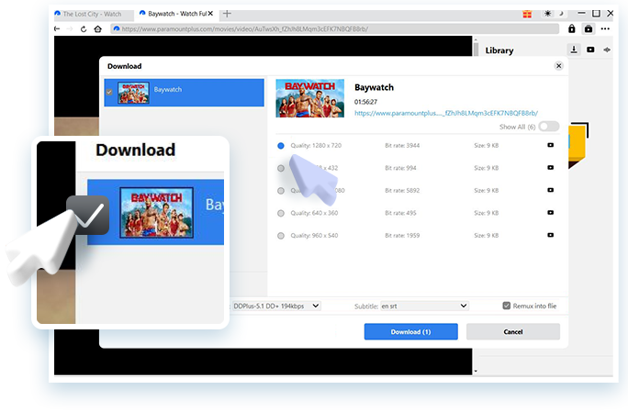Click video icon on bit rate 5892 row
Image resolution: width=628 pixels, height=412 pixels.
point(551,190)
